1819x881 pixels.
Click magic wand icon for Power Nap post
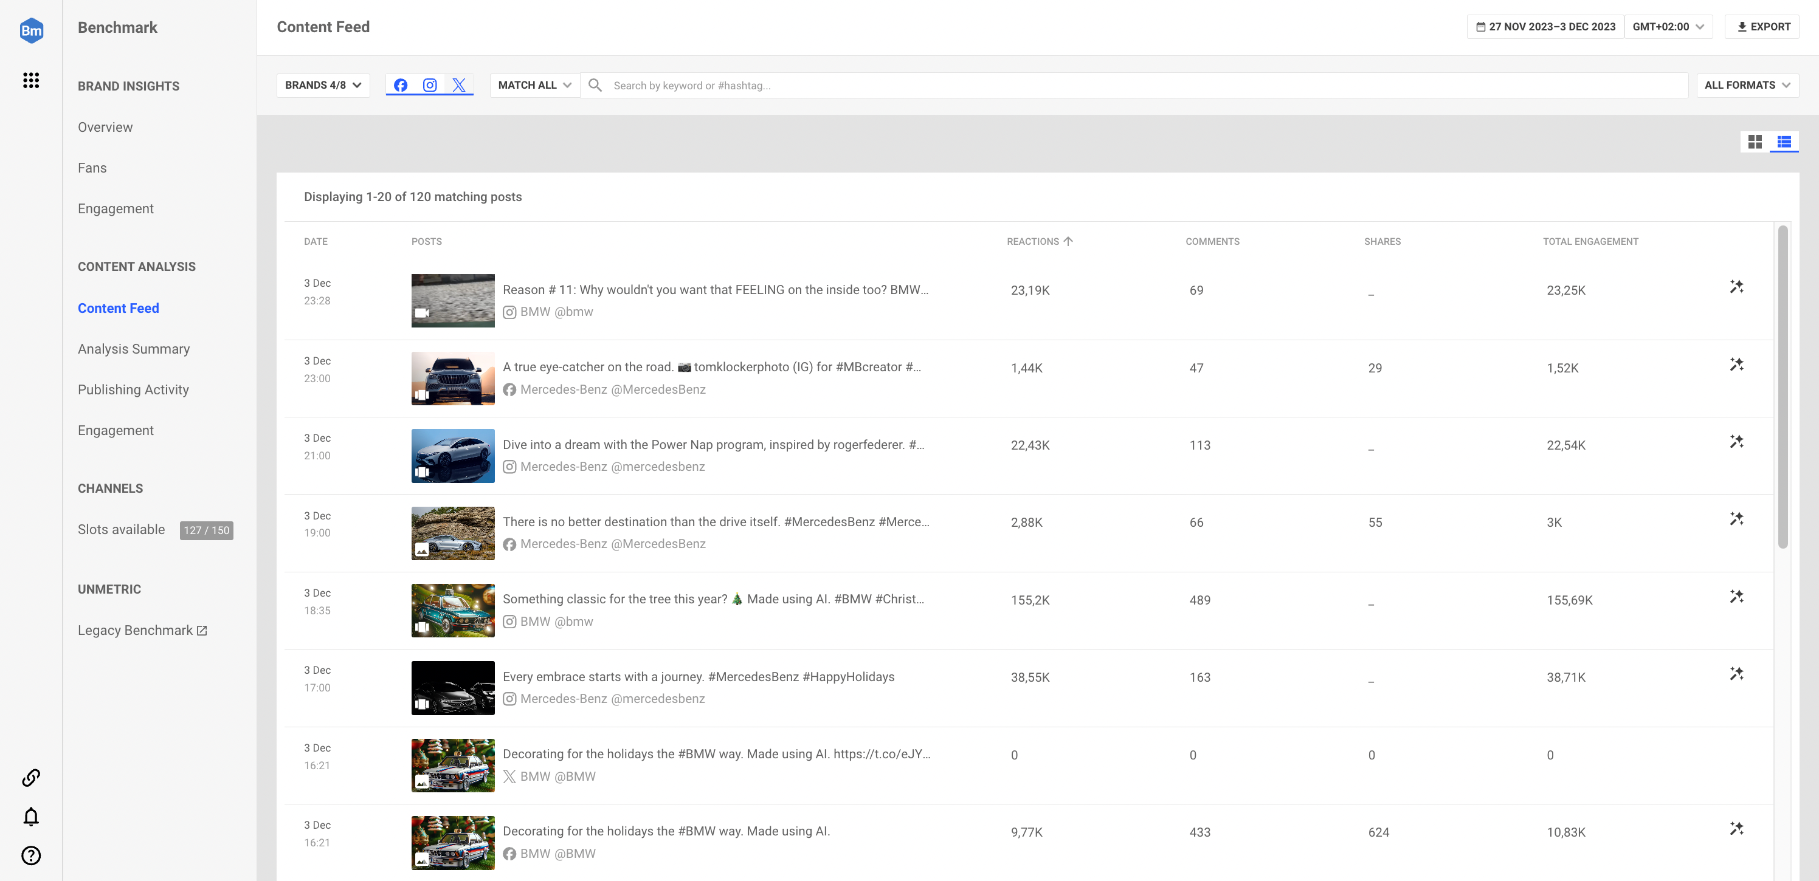coord(1736,442)
